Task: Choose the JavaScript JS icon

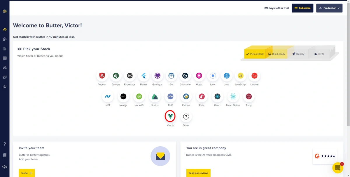Action: click(x=241, y=76)
